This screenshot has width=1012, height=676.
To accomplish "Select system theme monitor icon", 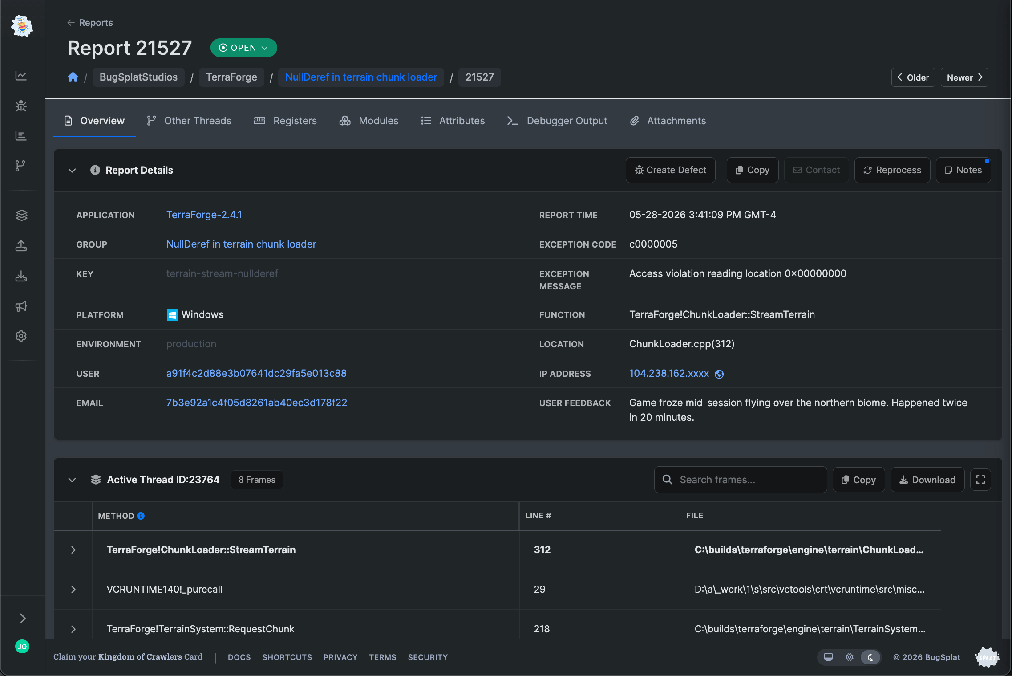I will (x=828, y=657).
